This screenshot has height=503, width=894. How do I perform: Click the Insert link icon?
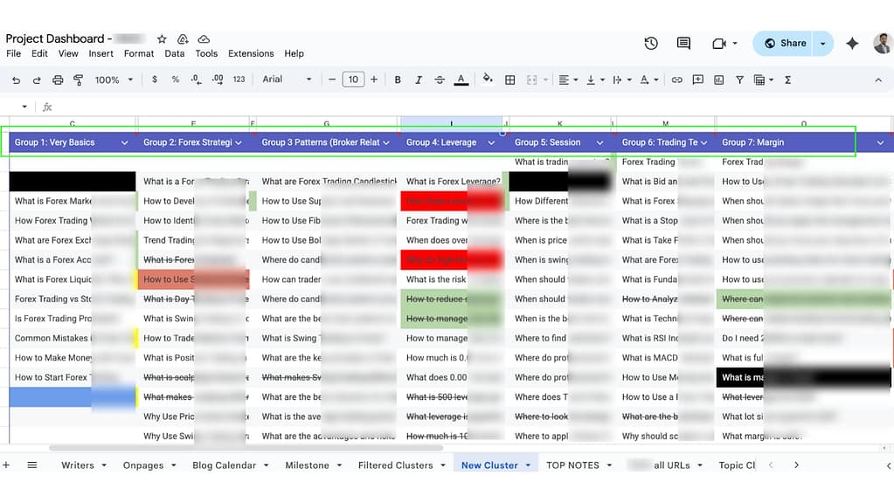pos(676,79)
